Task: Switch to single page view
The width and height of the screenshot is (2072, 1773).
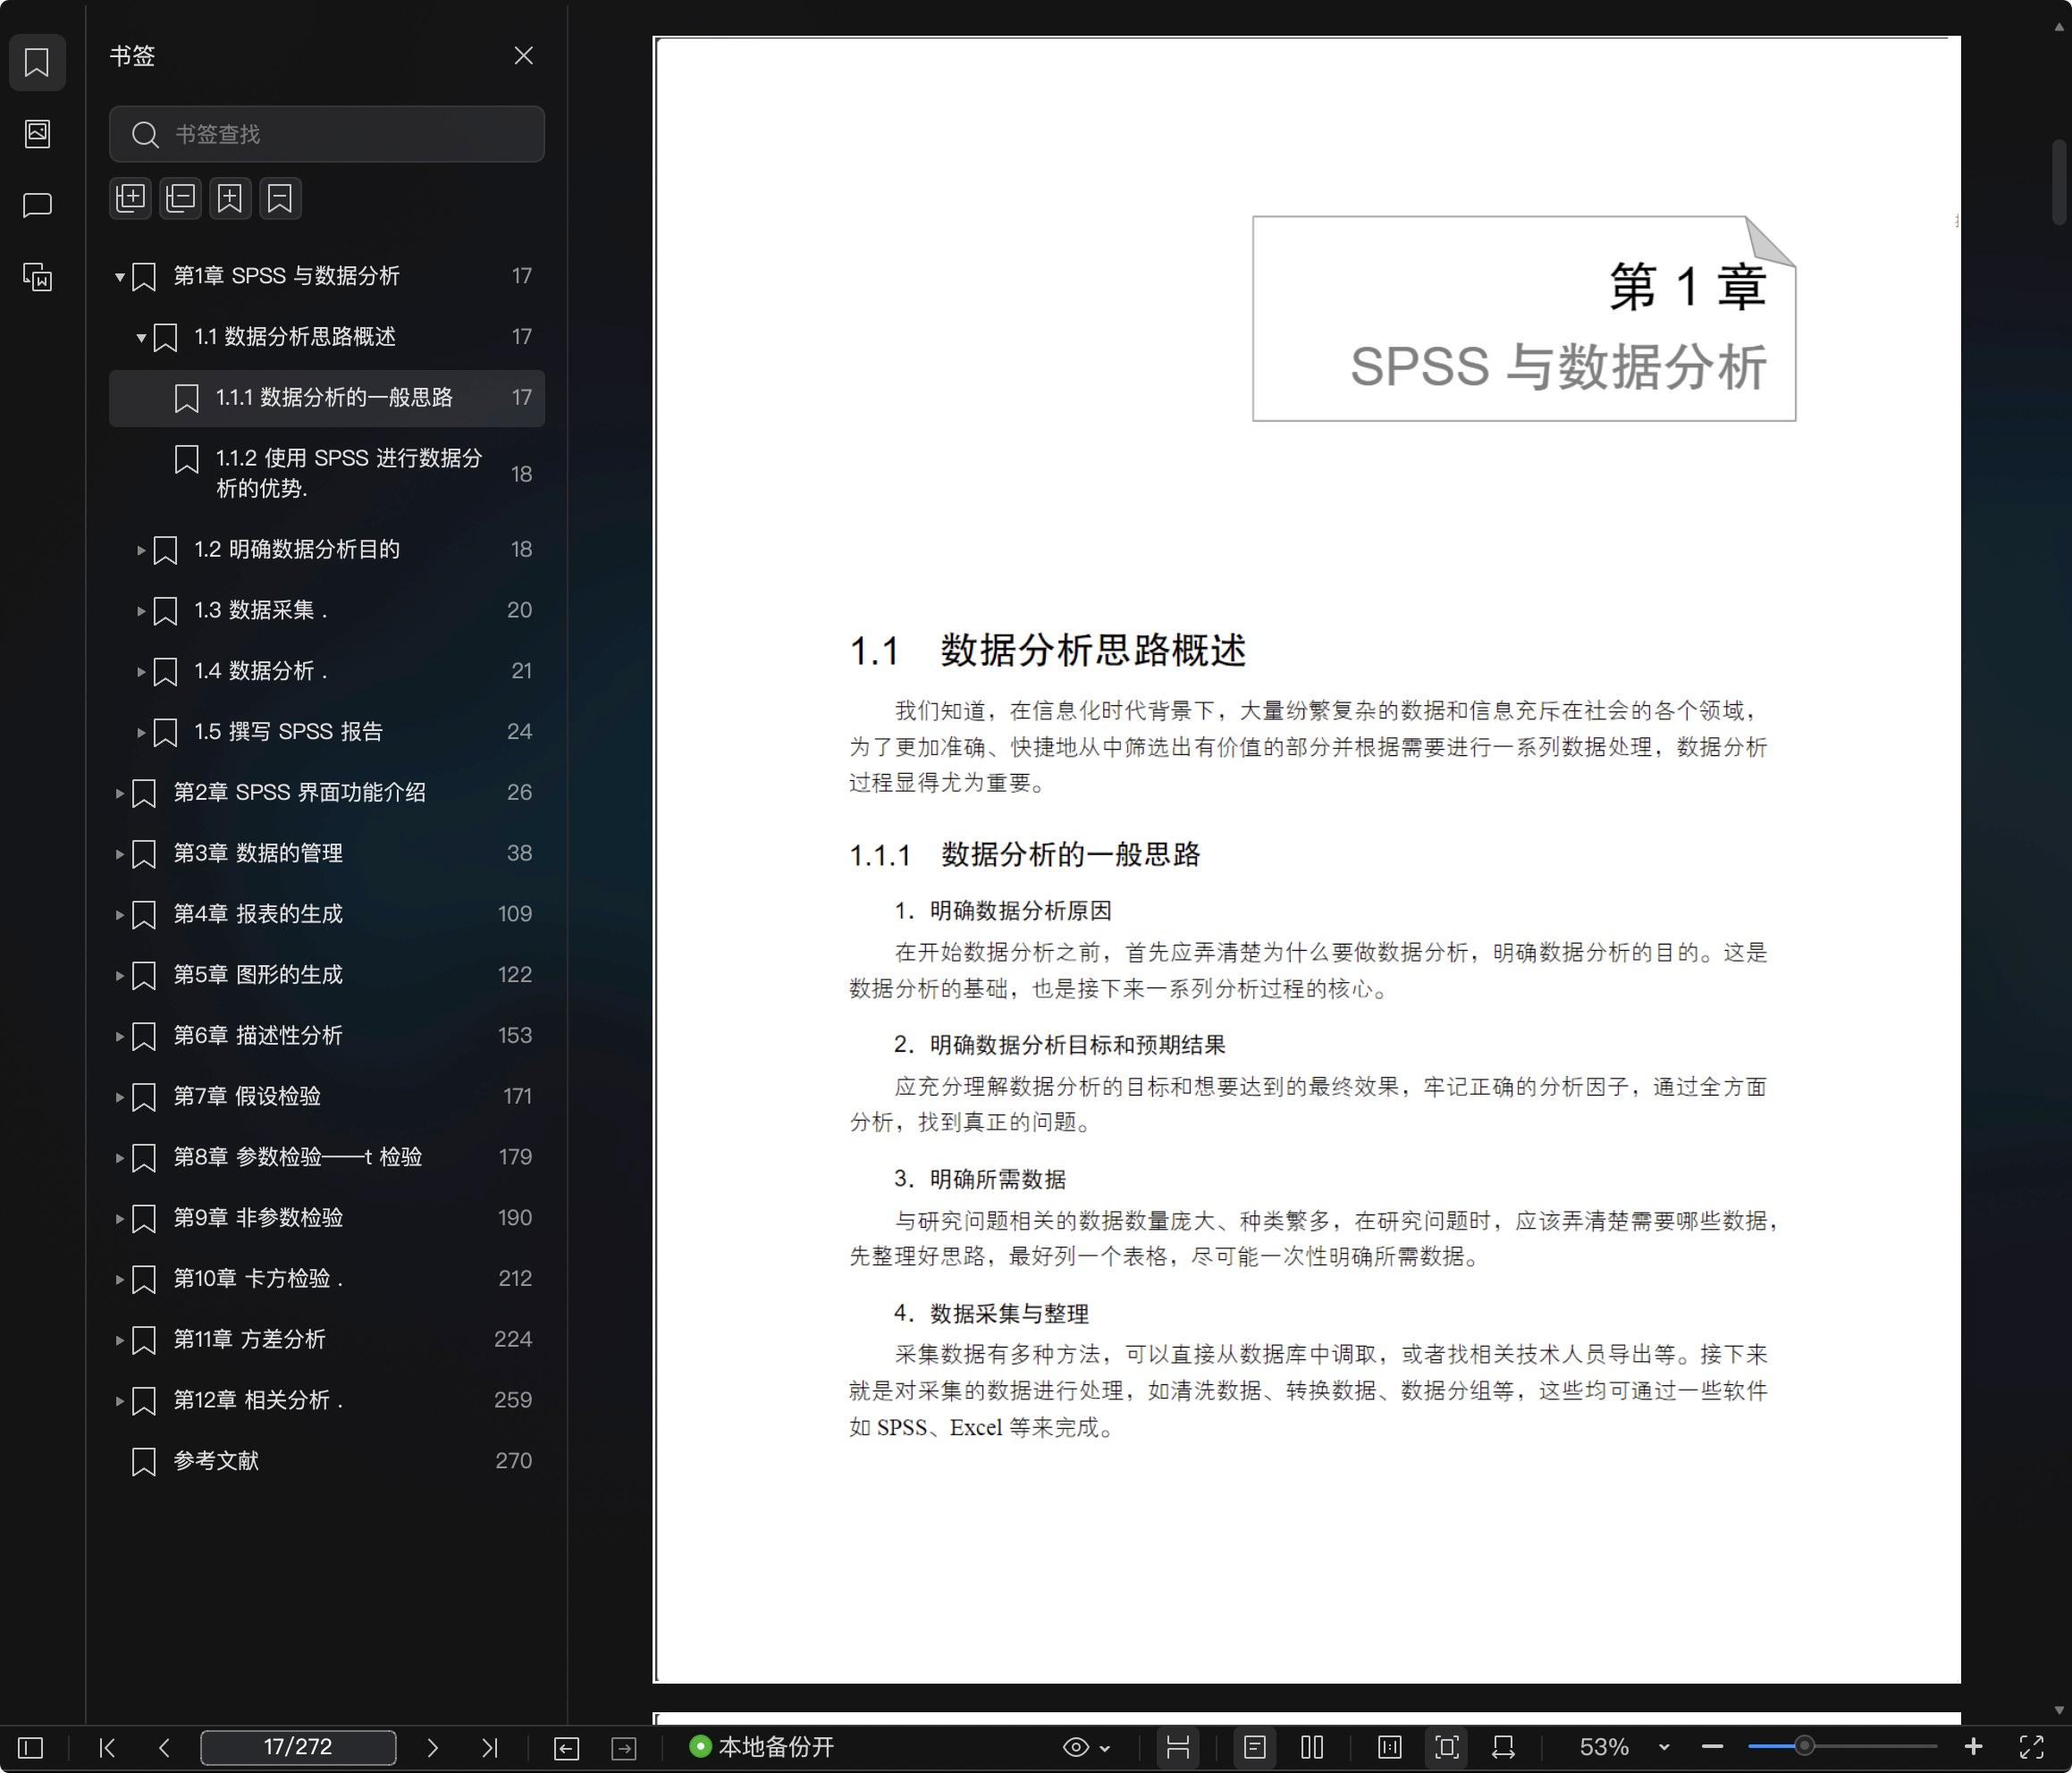Action: 1254,1747
